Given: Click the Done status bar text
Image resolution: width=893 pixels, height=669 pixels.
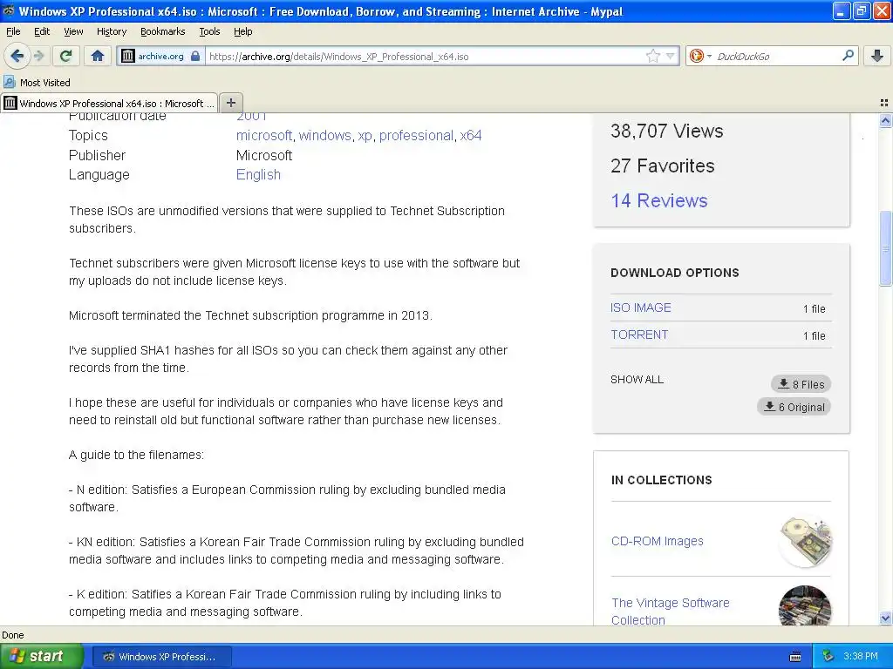Looking at the screenshot, I should [12, 635].
